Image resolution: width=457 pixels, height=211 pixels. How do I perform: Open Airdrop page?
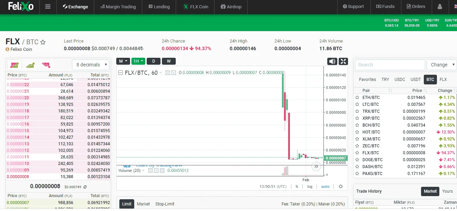click(231, 7)
